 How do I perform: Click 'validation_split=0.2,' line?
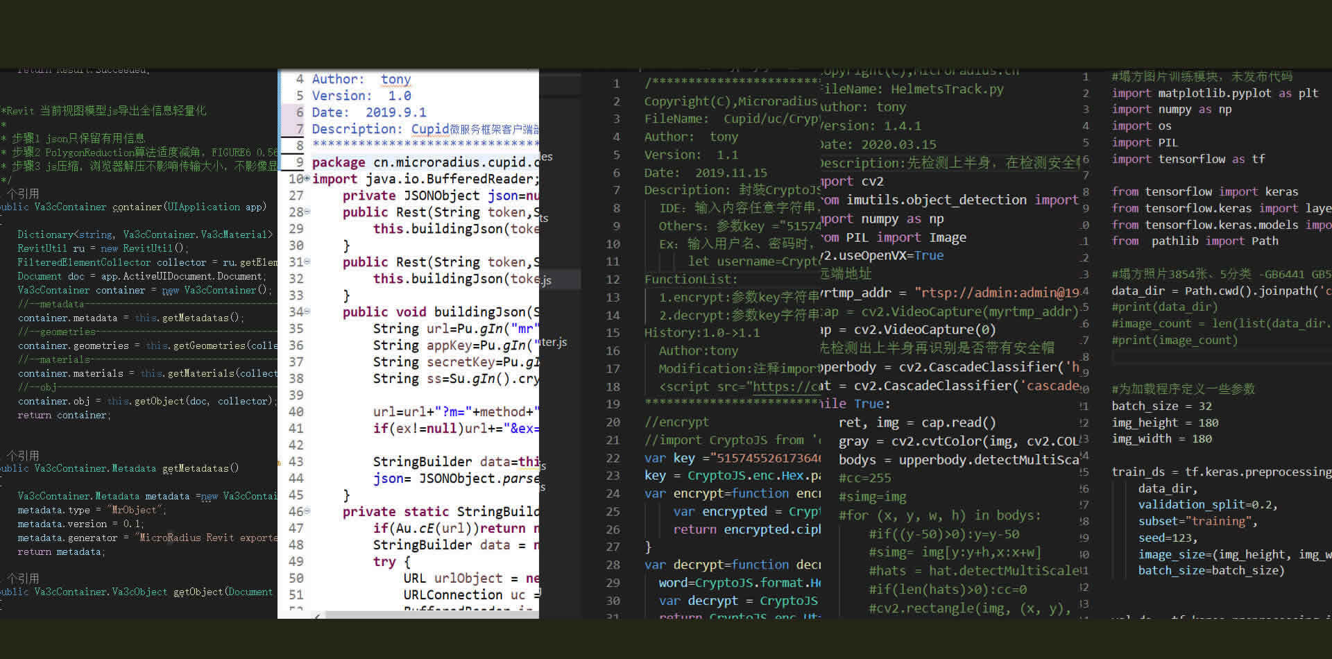click(x=1208, y=505)
